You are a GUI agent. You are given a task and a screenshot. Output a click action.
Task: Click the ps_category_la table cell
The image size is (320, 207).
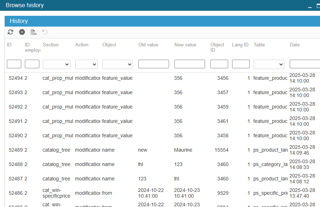click(270, 165)
